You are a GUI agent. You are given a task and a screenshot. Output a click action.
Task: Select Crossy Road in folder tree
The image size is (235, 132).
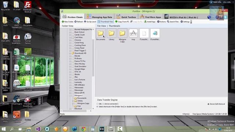tap(79, 48)
